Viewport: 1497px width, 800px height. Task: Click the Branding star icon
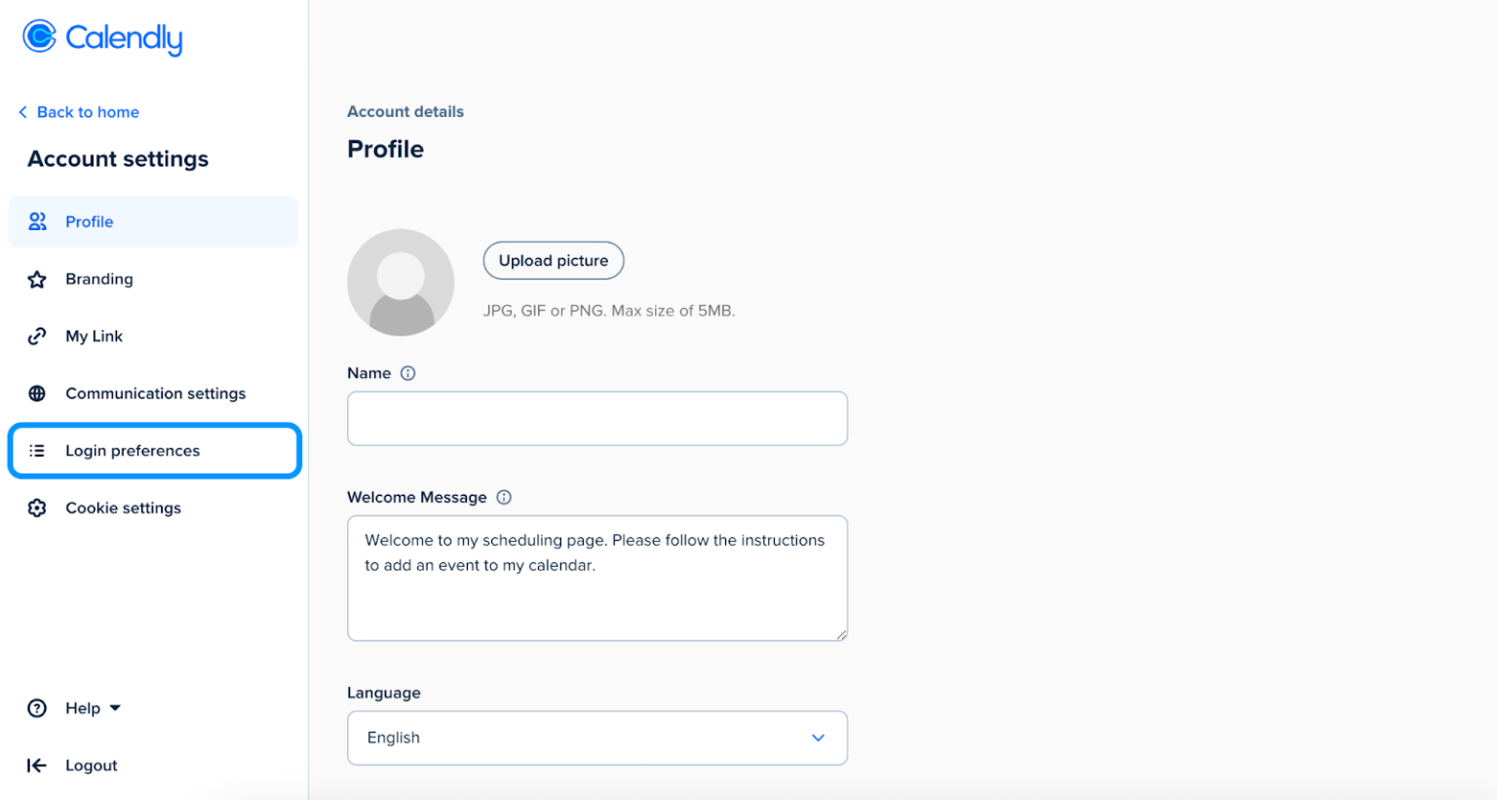click(37, 279)
